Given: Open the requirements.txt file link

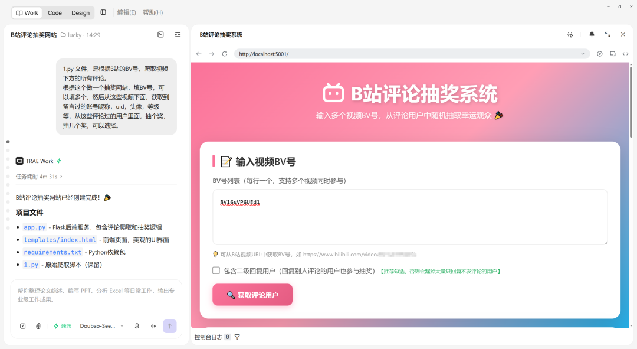Looking at the screenshot, I should click(x=52, y=252).
